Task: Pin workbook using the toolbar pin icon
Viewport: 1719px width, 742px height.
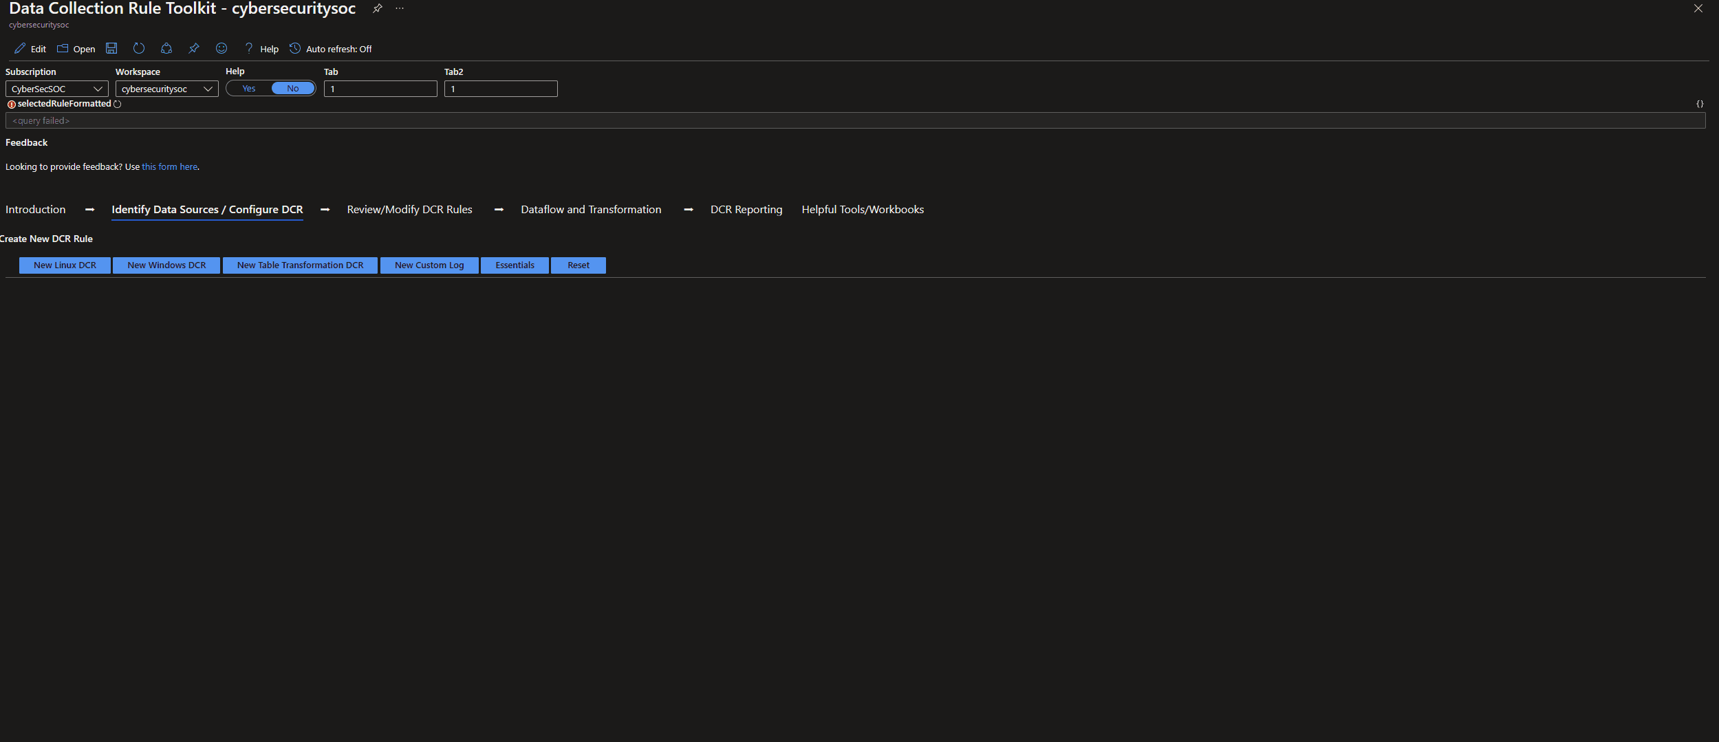Action: (194, 48)
